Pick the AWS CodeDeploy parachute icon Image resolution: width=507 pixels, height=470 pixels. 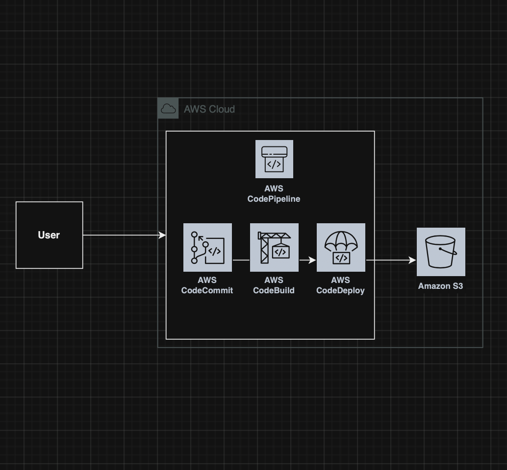click(341, 247)
